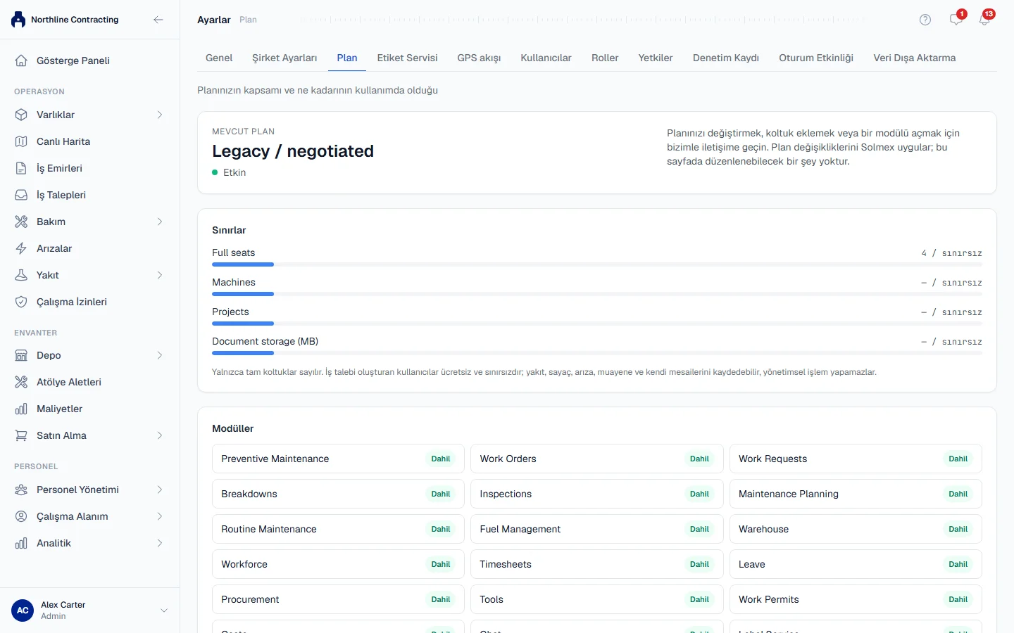Go to the Kullanıcılar tab
The width and height of the screenshot is (1014, 633).
coord(546,58)
